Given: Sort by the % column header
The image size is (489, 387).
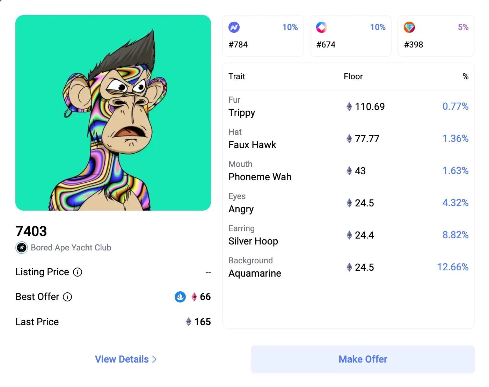Looking at the screenshot, I should [465, 76].
